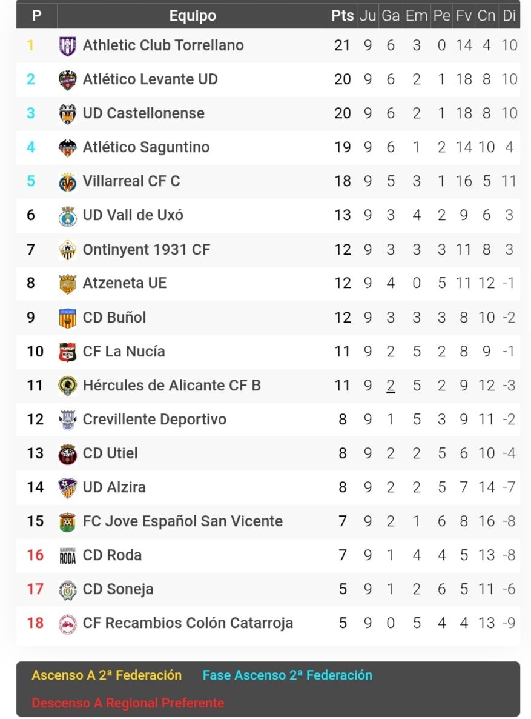Open the UD Castellonense team link

(x=143, y=113)
